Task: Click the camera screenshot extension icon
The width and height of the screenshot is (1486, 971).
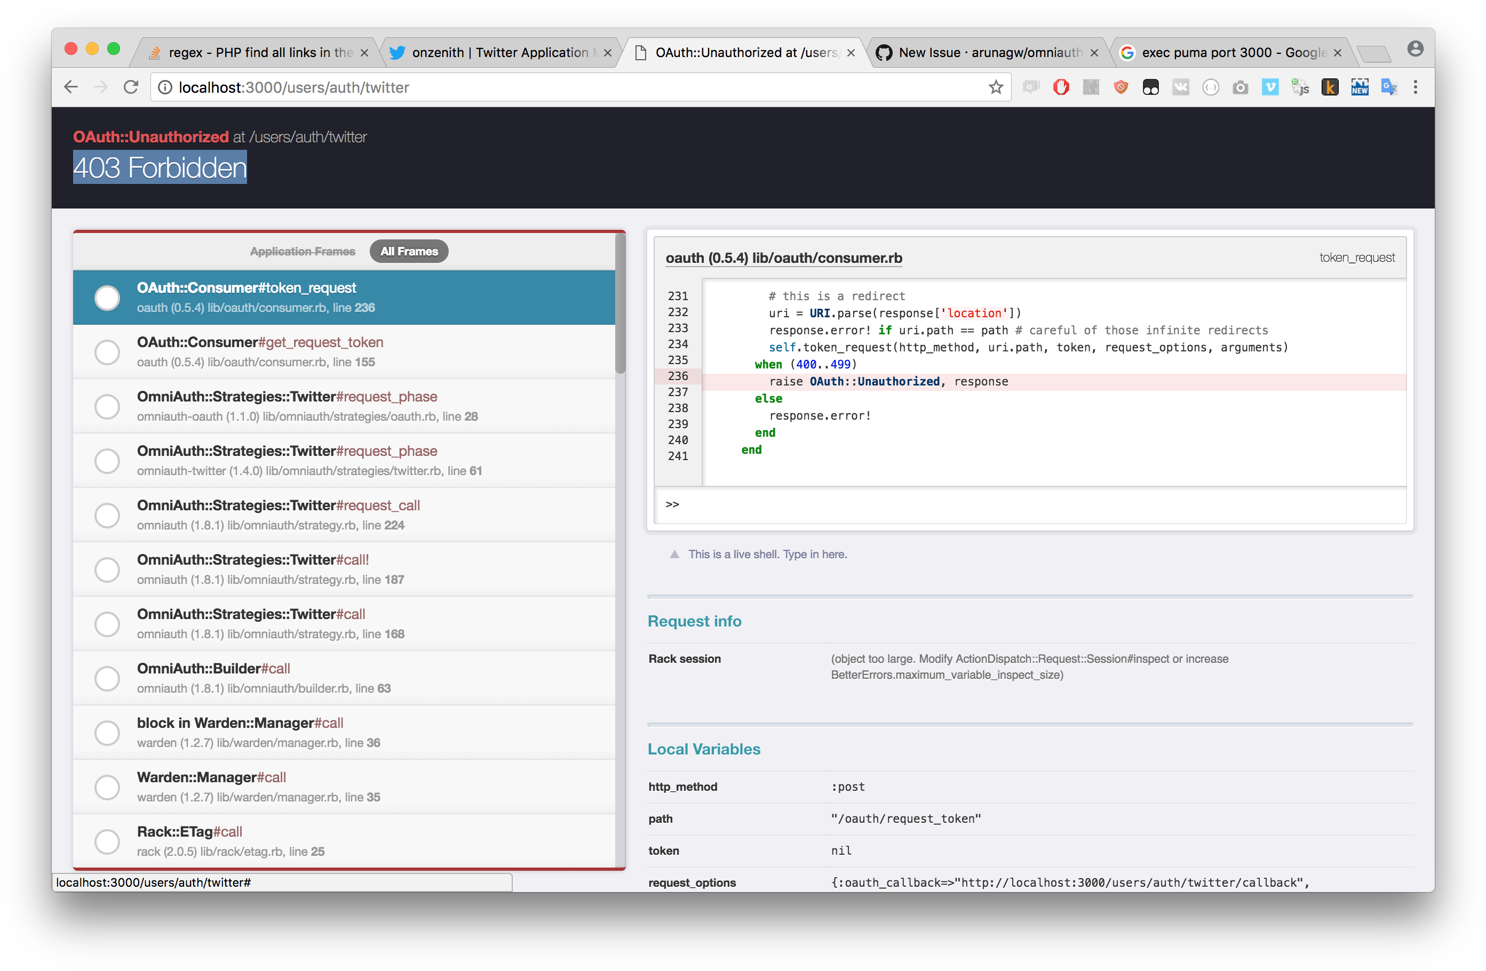Action: point(1240,87)
